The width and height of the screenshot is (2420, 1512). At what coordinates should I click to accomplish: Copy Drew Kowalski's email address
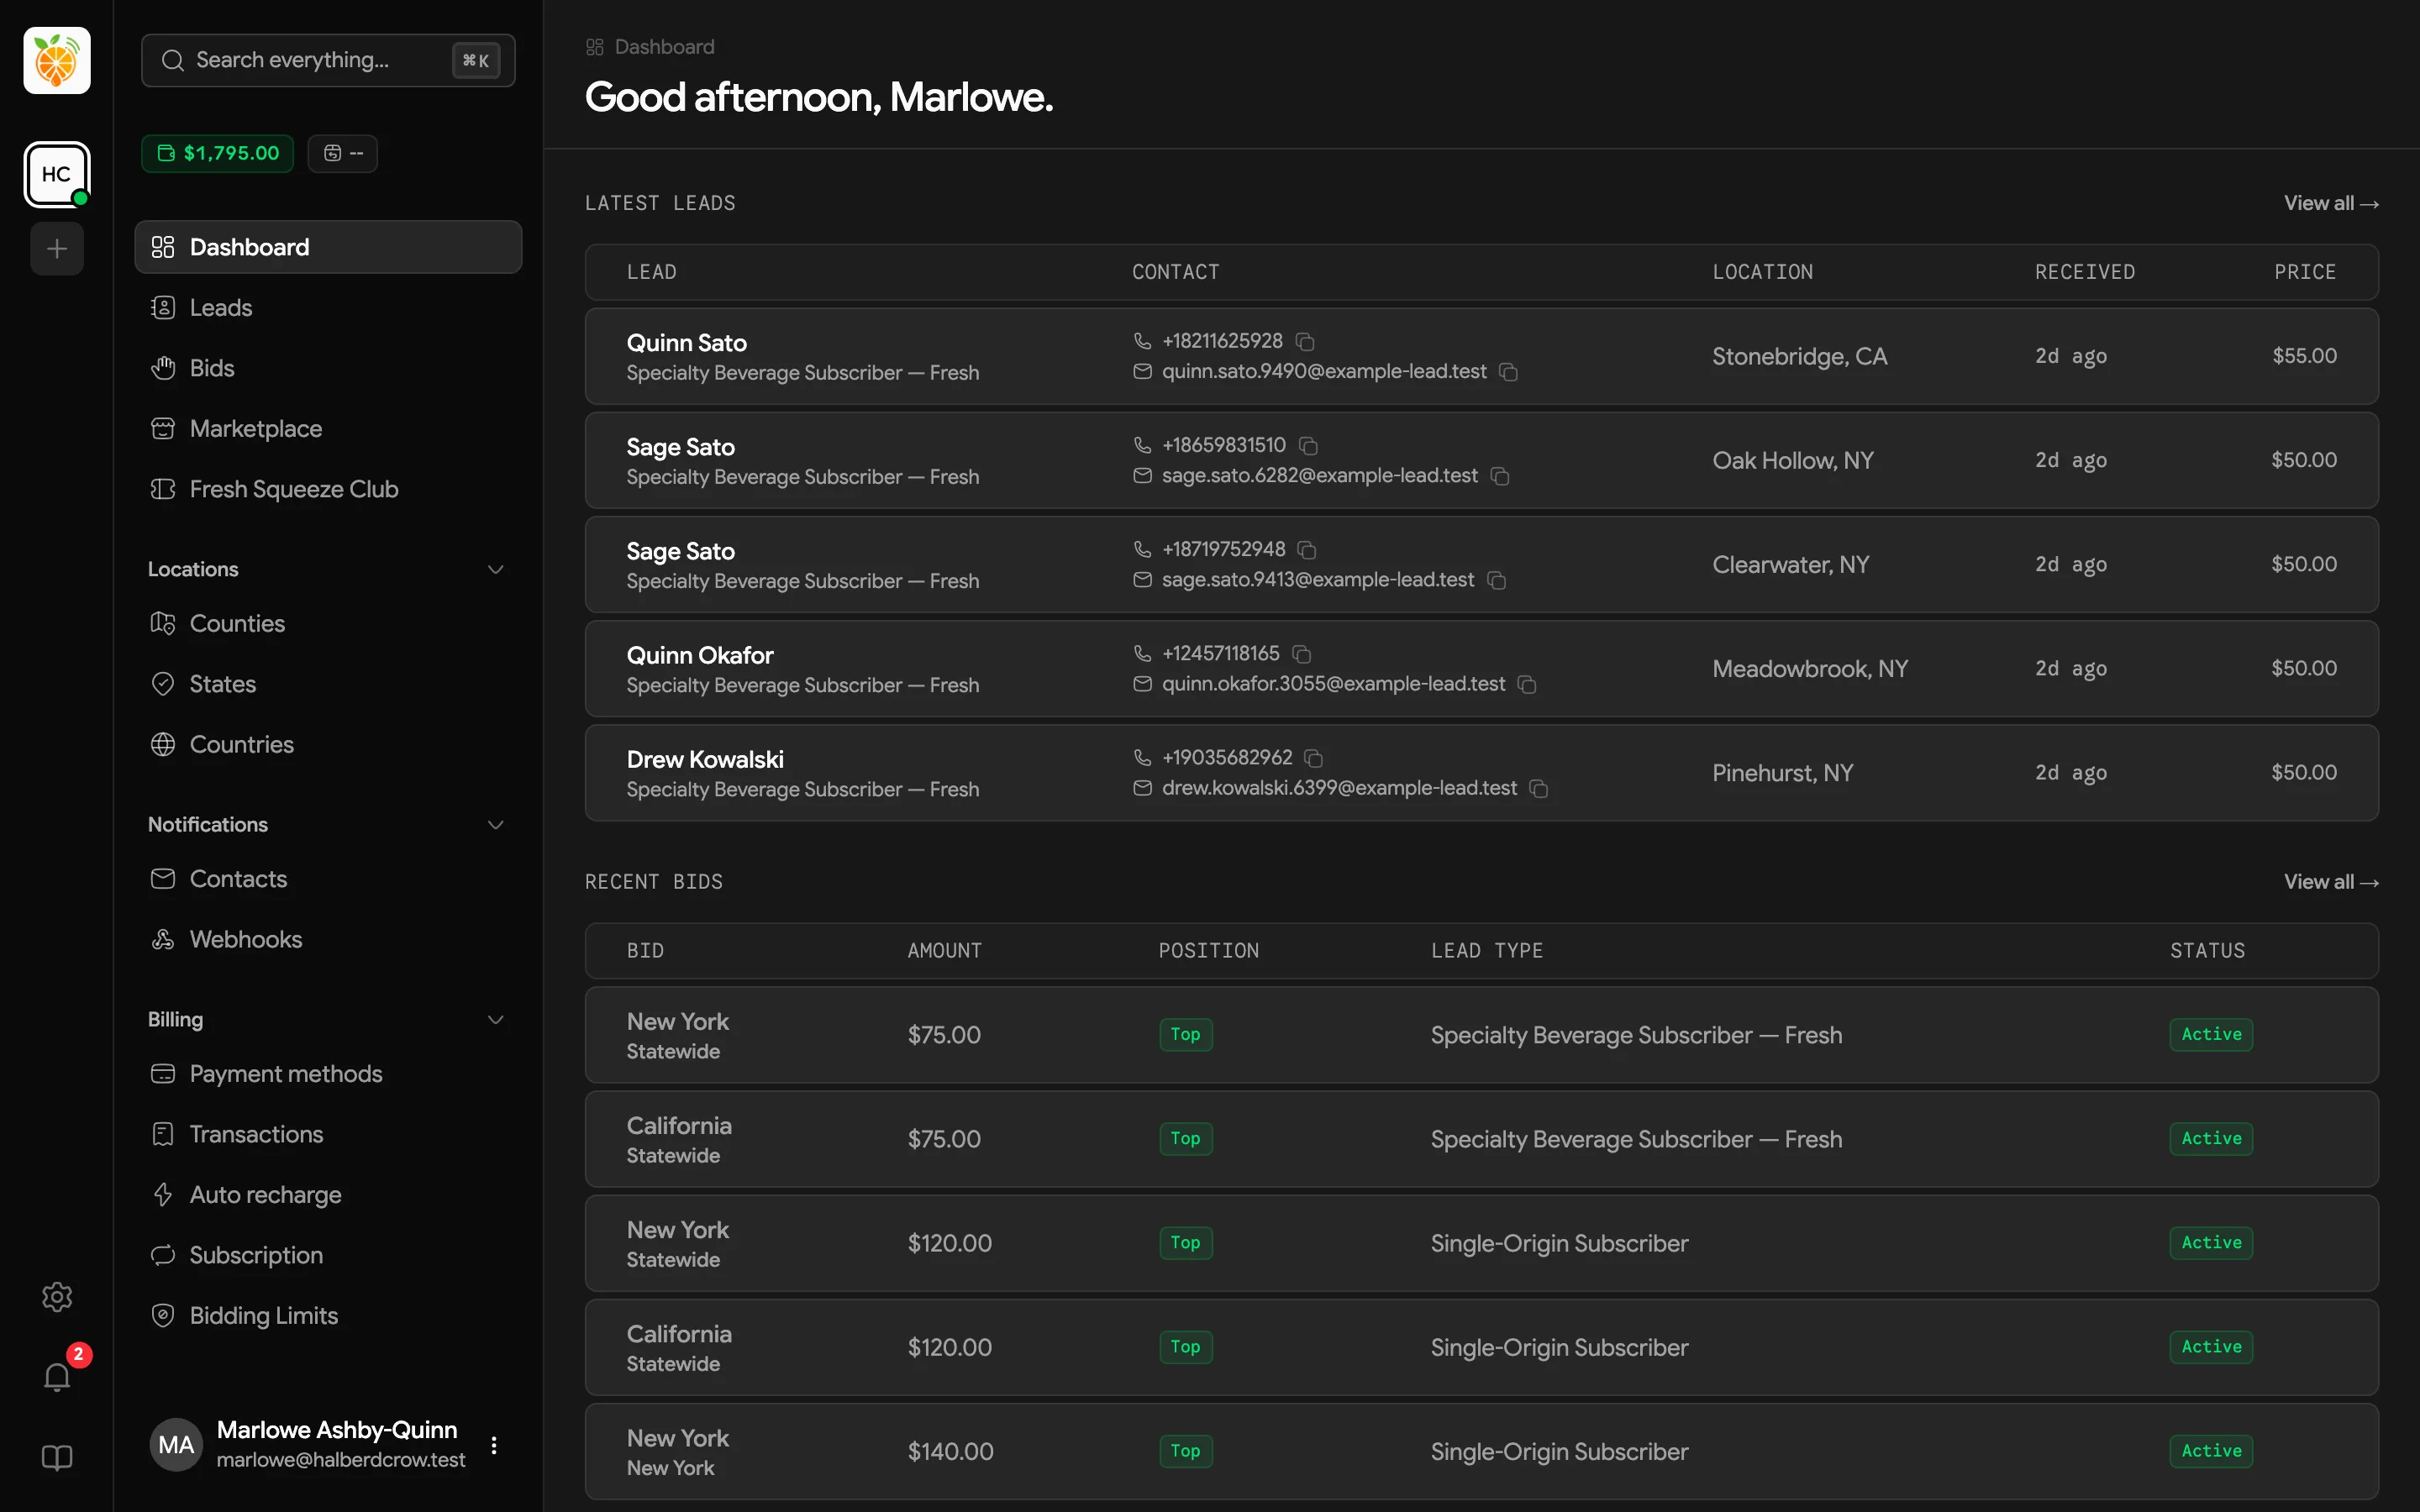point(1539,789)
